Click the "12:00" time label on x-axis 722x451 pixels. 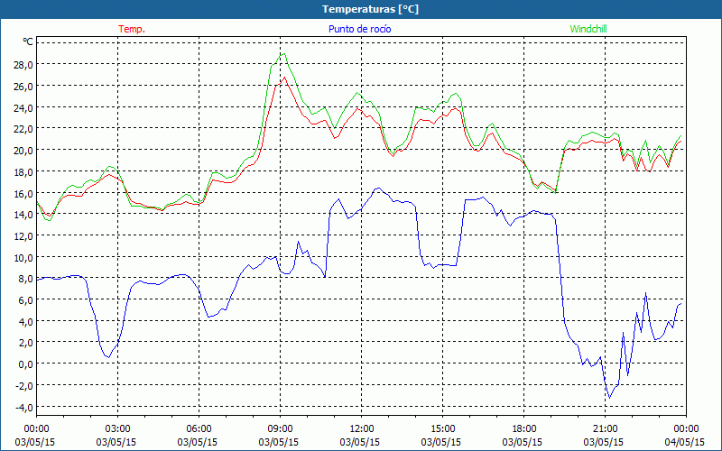[x=362, y=429]
